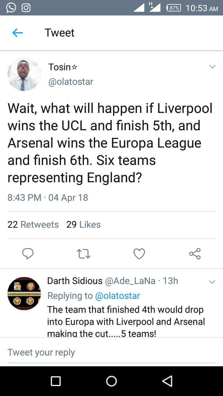Screen dimensions: 223x396
Task: Tap the reply speech bubble icon
Action: point(28,254)
